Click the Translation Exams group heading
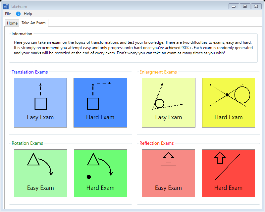 (30, 72)
